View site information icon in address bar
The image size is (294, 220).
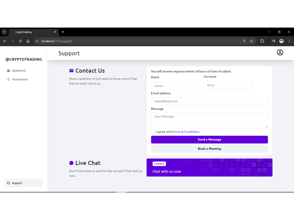(37, 41)
